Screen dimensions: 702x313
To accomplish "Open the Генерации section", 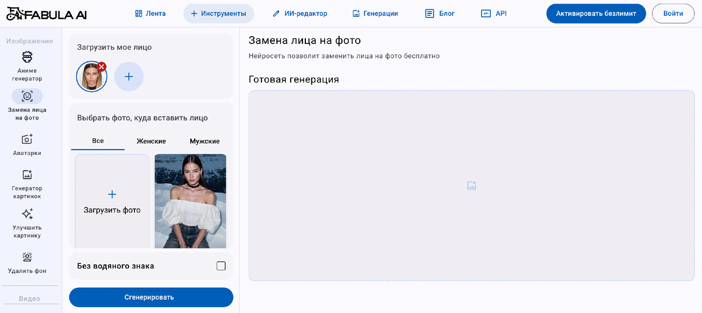I will pyautogui.click(x=375, y=13).
